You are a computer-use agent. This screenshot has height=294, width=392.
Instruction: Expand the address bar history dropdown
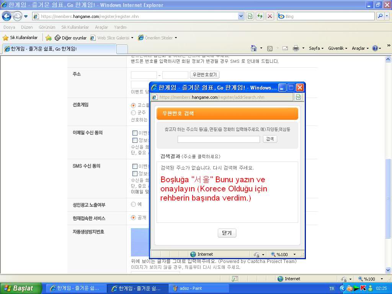tap(241, 16)
